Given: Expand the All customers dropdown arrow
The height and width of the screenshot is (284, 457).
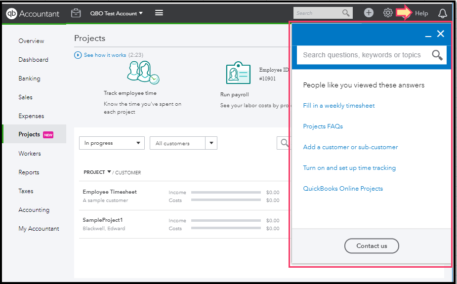Looking at the screenshot, I should (211, 143).
